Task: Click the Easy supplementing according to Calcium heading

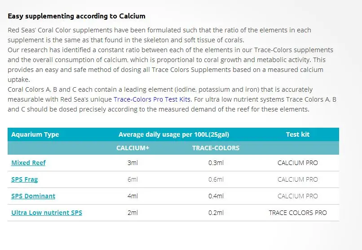Action: tap(76, 16)
